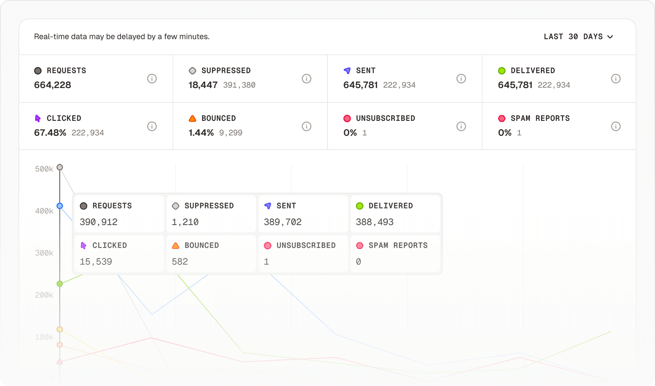
Task: Click the blue Sent paper plane icon
Action: tap(346, 70)
